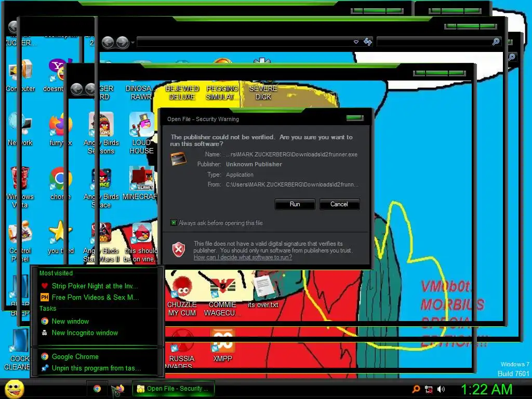Screen dimensions: 532x399
Task: Launch the Angry Birds Space shortcut
Action: (101, 187)
